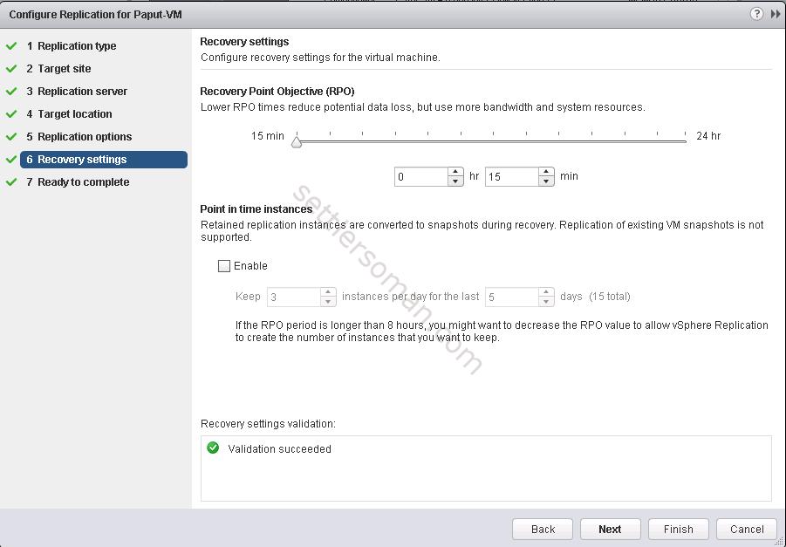The width and height of the screenshot is (786, 547).
Task: Click the RPO slider handle at 15 min
Action: (297, 141)
